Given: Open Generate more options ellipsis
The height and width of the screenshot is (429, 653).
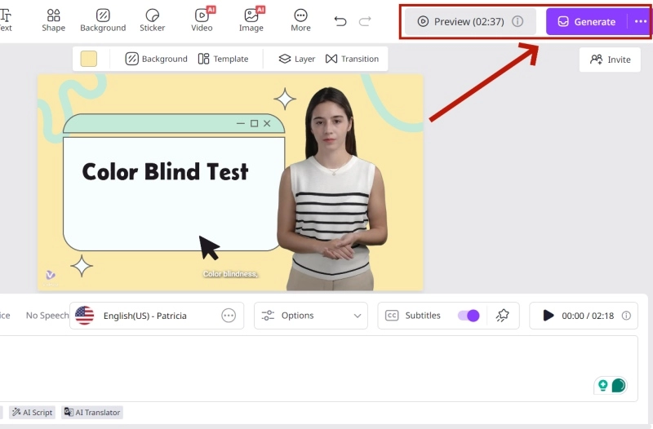Looking at the screenshot, I should (641, 21).
